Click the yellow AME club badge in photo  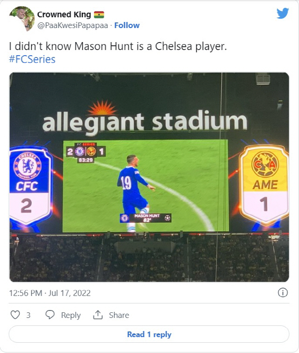pyautogui.click(x=264, y=165)
